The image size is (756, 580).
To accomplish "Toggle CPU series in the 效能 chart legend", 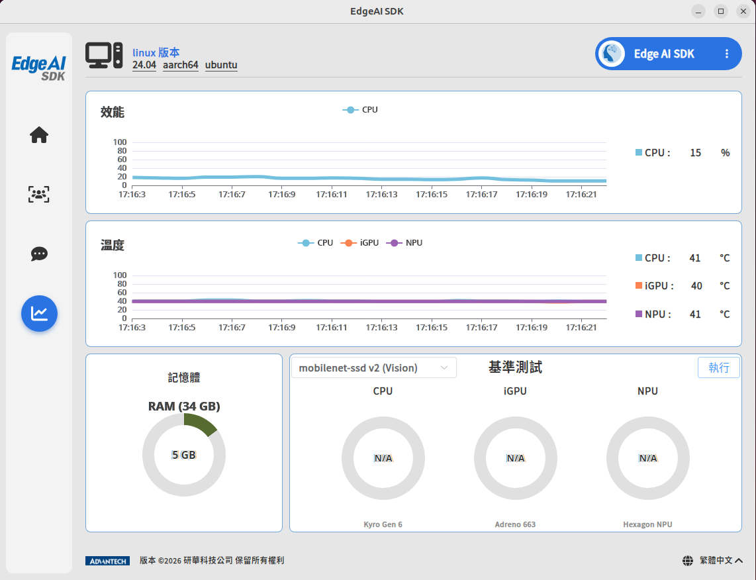I will tap(360, 110).
